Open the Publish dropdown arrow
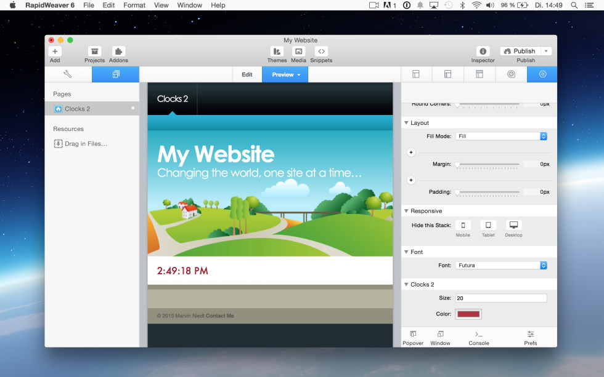This screenshot has width=604, height=377. [546, 51]
